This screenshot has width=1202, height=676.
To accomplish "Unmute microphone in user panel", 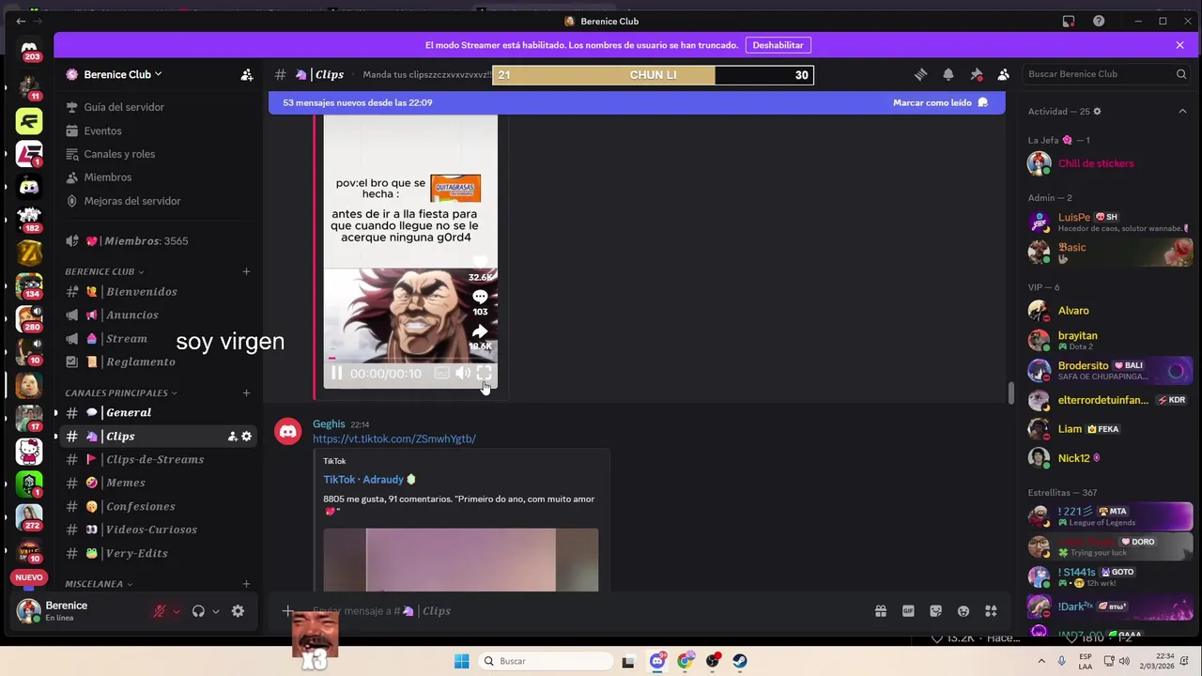I will [160, 611].
